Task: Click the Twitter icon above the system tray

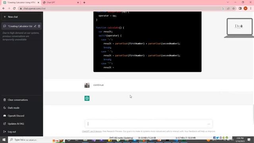Action: point(217,138)
